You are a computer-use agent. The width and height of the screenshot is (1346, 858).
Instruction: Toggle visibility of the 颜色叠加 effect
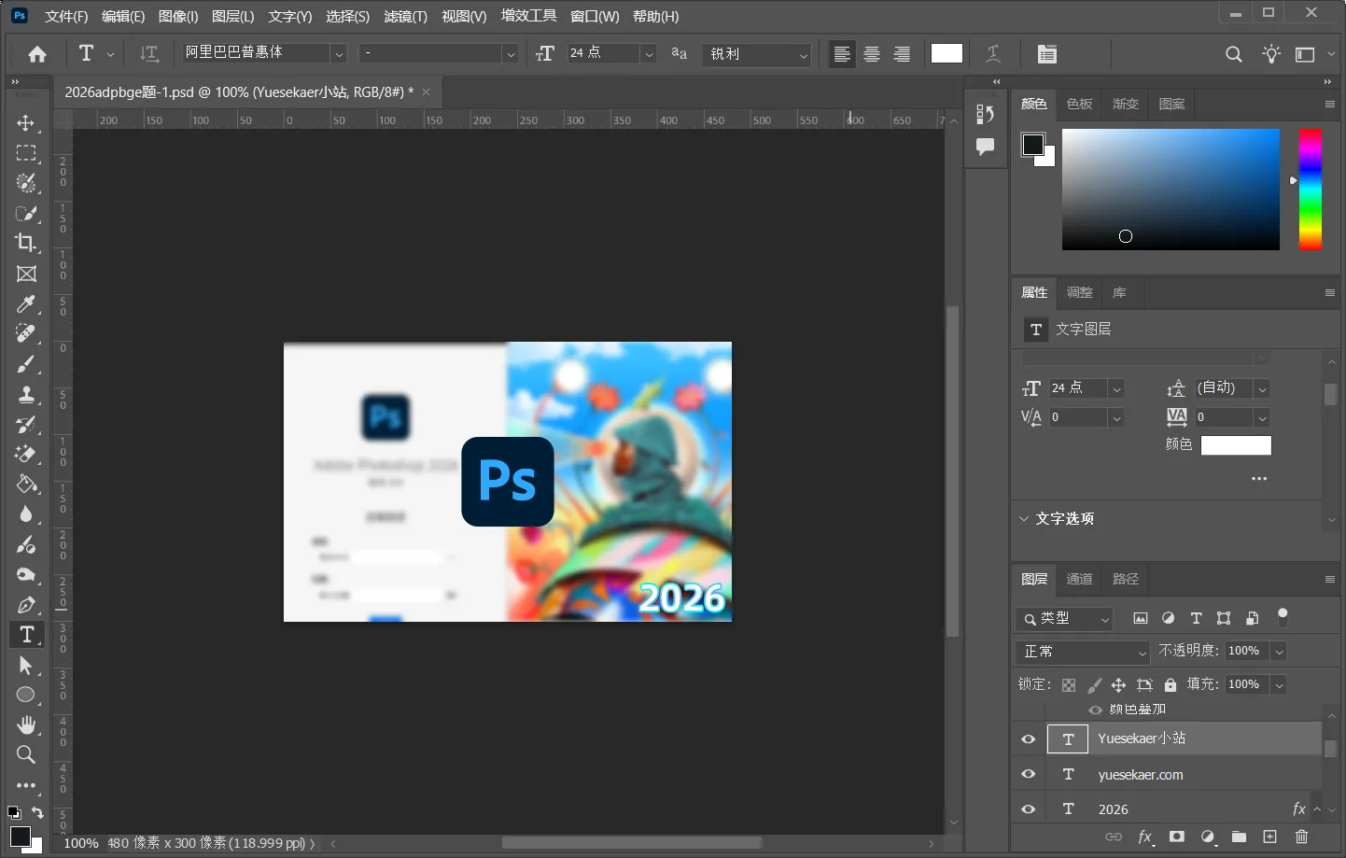tap(1094, 710)
